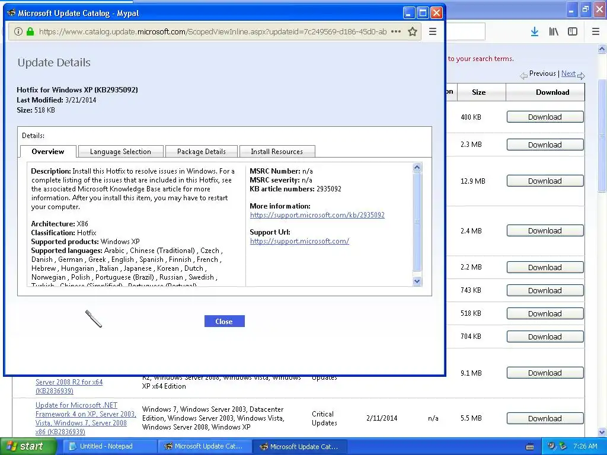Viewport: 607px width, 455px height.
Task: Download the 2.4 MB update
Action: [x=545, y=230]
